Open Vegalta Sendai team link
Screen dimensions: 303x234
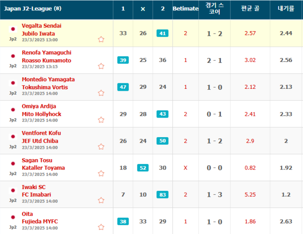click(42, 26)
